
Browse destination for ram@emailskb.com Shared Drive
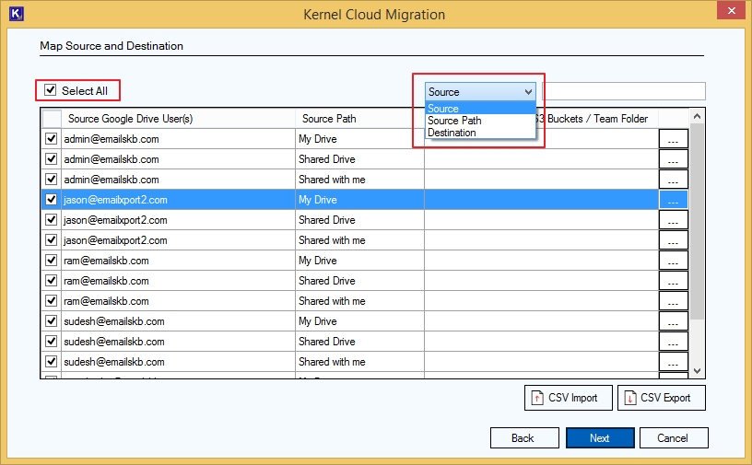pos(674,281)
